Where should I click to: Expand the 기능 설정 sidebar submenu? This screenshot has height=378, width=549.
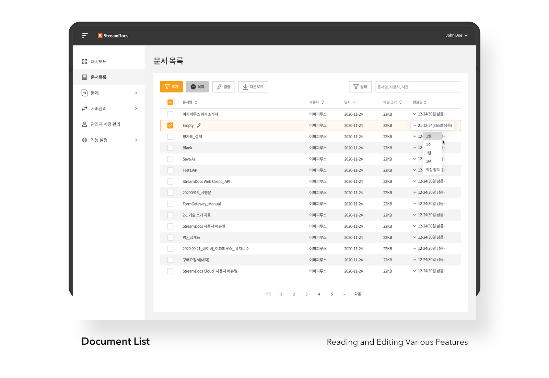point(136,140)
